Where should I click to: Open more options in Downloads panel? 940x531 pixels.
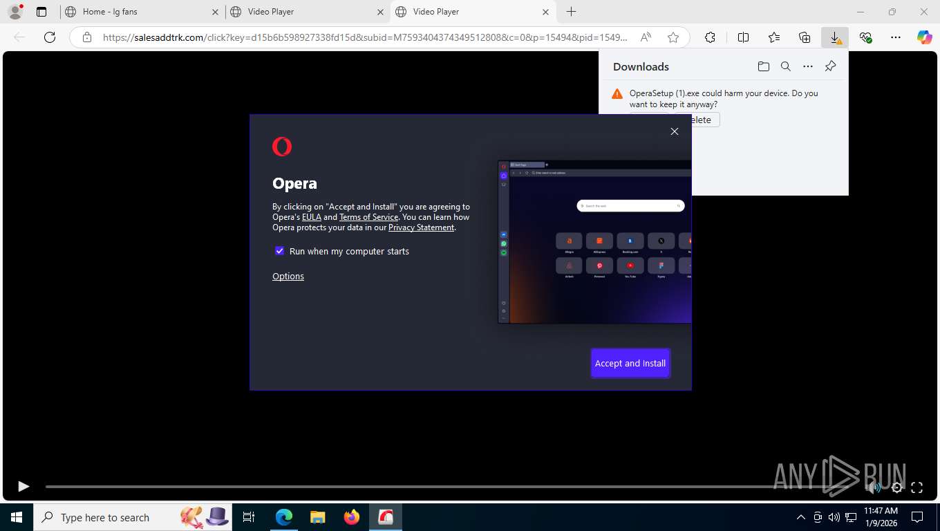808,66
